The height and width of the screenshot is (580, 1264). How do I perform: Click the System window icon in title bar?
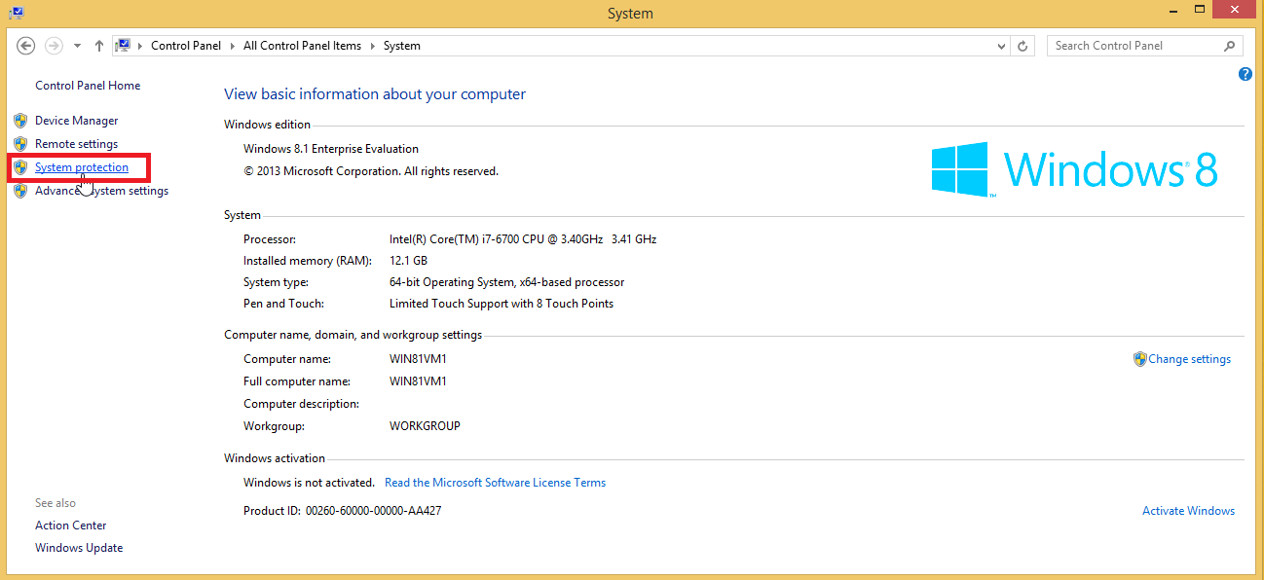coord(16,14)
